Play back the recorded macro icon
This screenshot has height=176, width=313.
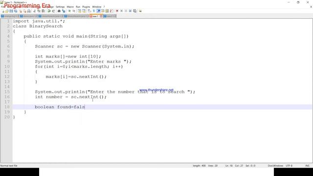[x=126, y=11]
